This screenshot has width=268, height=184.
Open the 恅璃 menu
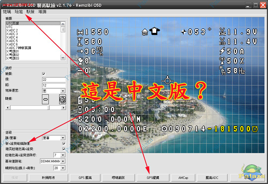[7, 11]
